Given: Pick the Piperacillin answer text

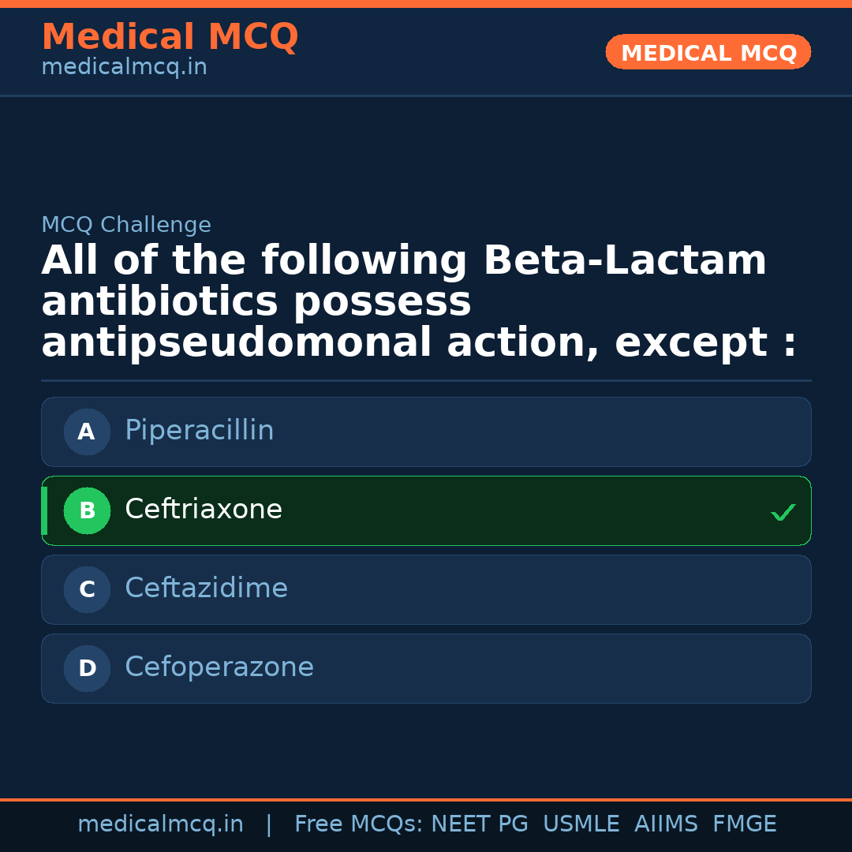Looking at the screenshot, I should (x=199, y=431).
